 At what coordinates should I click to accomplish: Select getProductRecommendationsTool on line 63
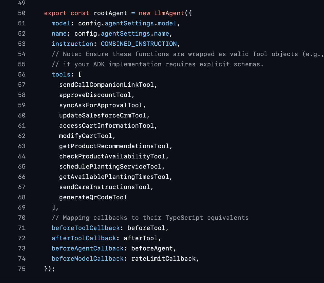115,146
